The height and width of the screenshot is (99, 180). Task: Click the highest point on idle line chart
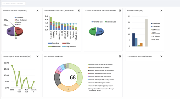(x=12, y=66)
